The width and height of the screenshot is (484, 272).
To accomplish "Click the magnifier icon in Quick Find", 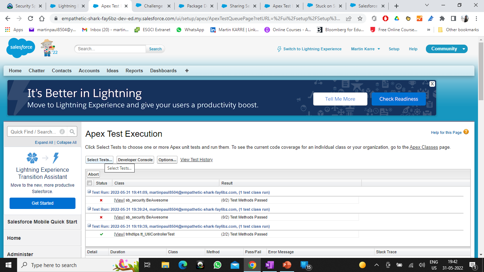I will (x=72, y=132).
